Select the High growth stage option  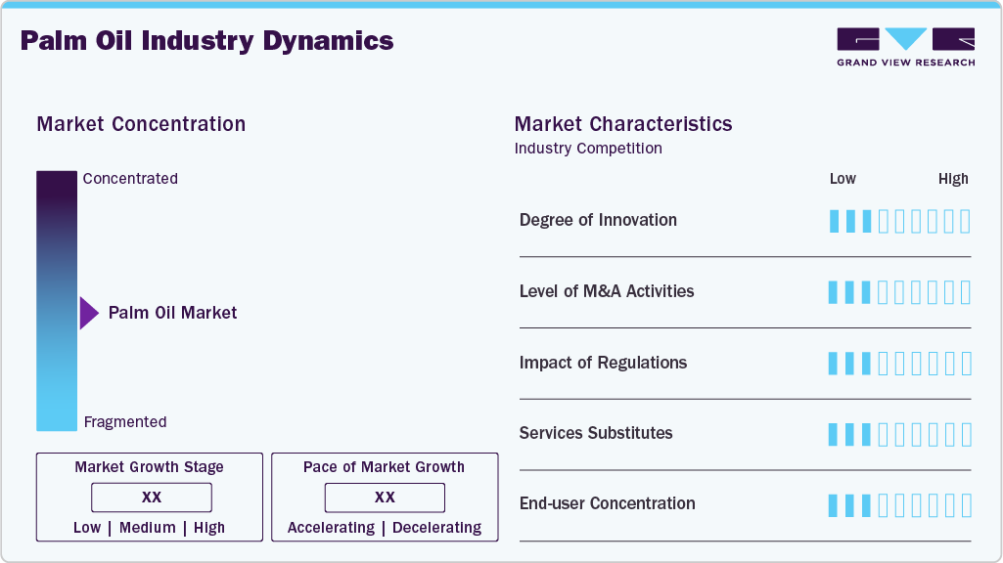209,528
